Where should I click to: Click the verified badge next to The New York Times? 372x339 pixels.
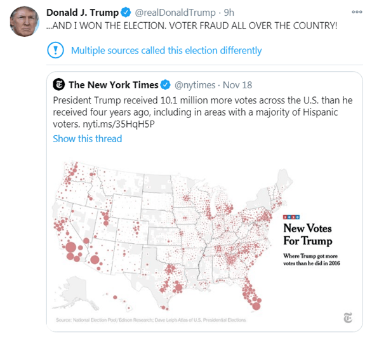(165, 84)
